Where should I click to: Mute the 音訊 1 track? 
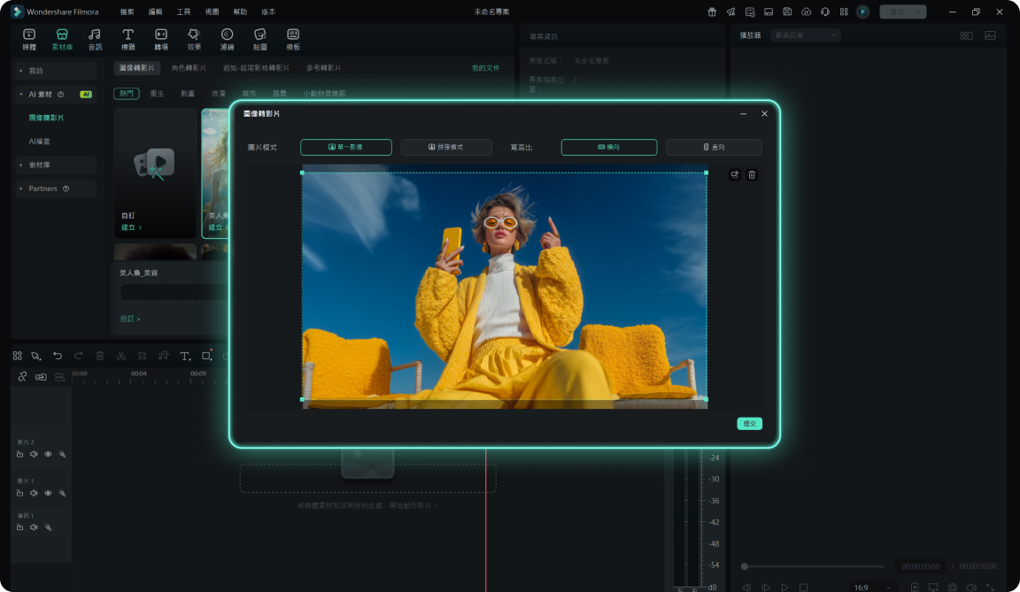tap(34, 527)
